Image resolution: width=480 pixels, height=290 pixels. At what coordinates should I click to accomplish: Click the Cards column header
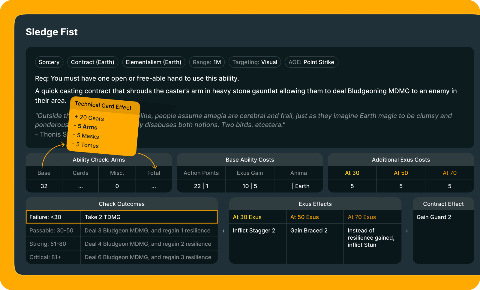pos(80,173)
